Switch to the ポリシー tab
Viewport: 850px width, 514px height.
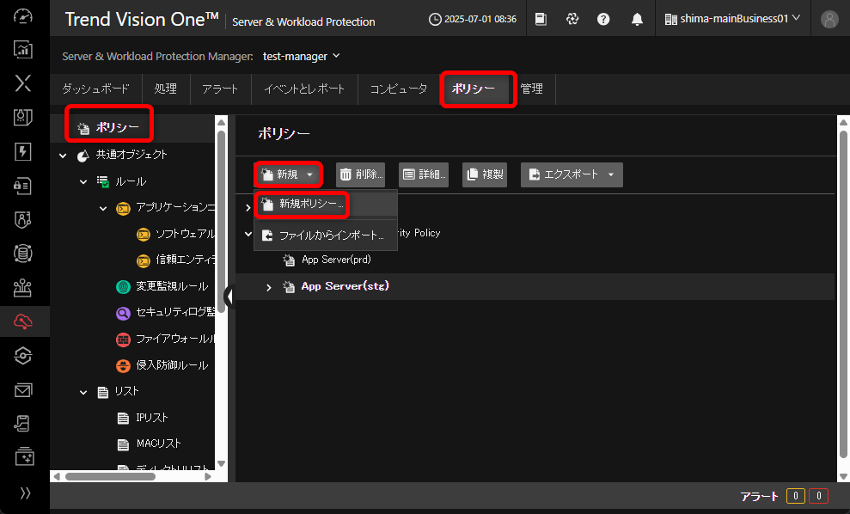pyautogui.click(x=475, y=89)
